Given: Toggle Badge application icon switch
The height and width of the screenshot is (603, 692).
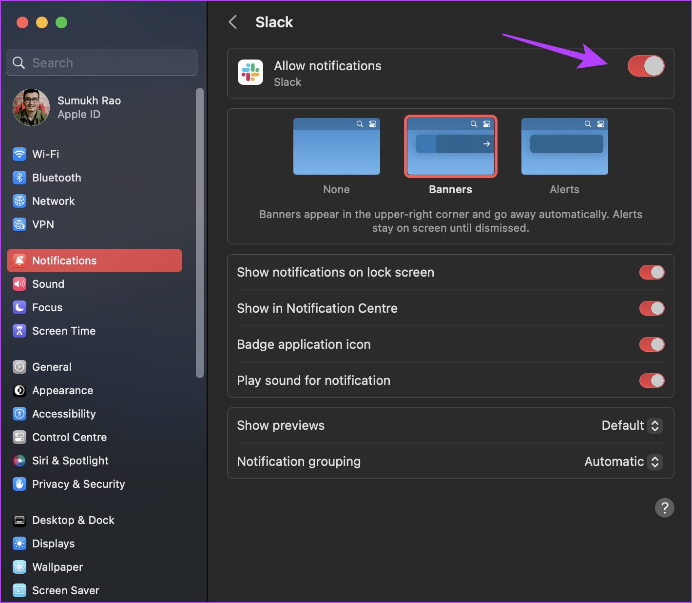Looking at the screenshot, I should coord(652,344).
